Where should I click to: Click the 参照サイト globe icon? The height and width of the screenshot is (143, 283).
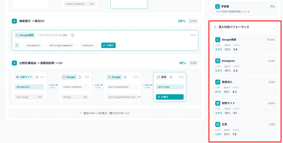[x=218, y=103]
